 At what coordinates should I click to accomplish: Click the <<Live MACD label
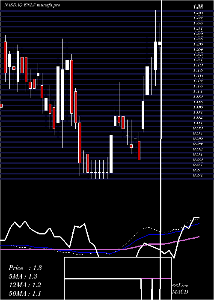point(180,288)
